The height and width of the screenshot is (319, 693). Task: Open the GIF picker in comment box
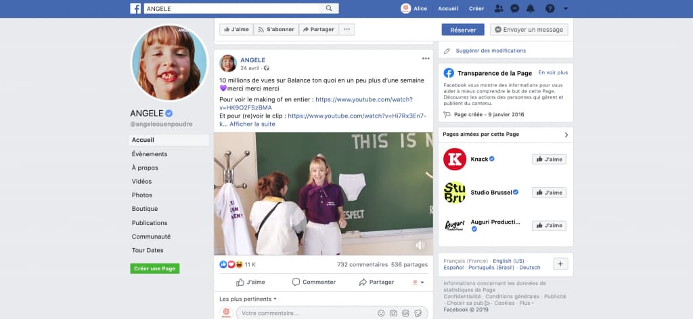pos(406,314)
